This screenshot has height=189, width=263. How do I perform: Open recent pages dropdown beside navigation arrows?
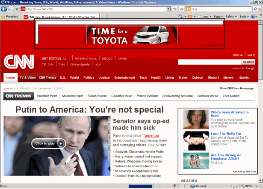[x=17, y=9]
